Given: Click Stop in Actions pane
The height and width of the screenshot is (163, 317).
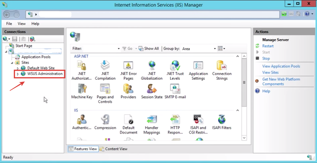Looking at the screenshot, I should pyautogui.click(x=266, y=59).
